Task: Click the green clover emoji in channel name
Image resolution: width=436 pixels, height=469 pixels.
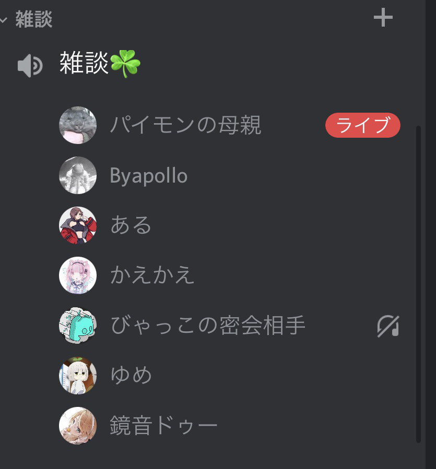Action: tap(125, 64)
